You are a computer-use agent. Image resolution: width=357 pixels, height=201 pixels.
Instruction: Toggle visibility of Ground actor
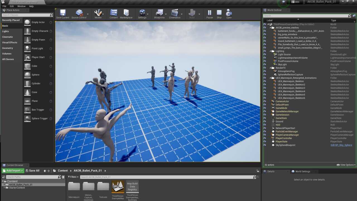point(265,121)
